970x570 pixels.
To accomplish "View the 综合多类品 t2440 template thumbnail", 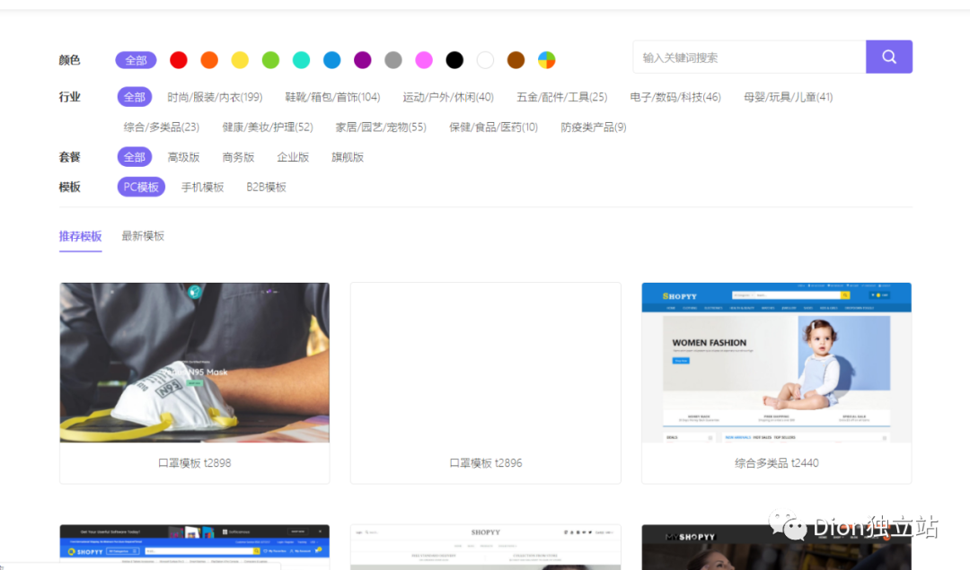I will point(776,362).
